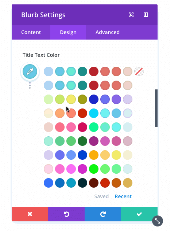Image resolution: width=182 pixels, height=236 pixels.
Task: Select the transparent no-color swatch
Action: point(139,71)
